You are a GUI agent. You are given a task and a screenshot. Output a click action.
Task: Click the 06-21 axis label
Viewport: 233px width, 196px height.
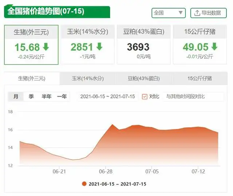coord(59,172)
